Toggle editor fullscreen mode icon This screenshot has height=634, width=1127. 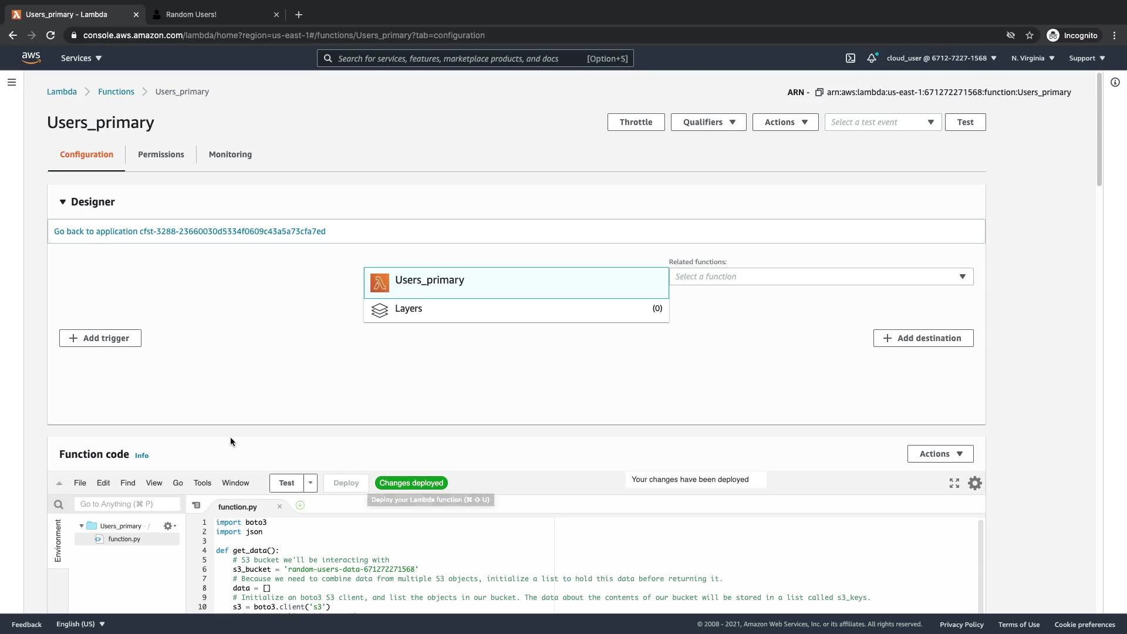pyautogui.click(x=954, y=483)
